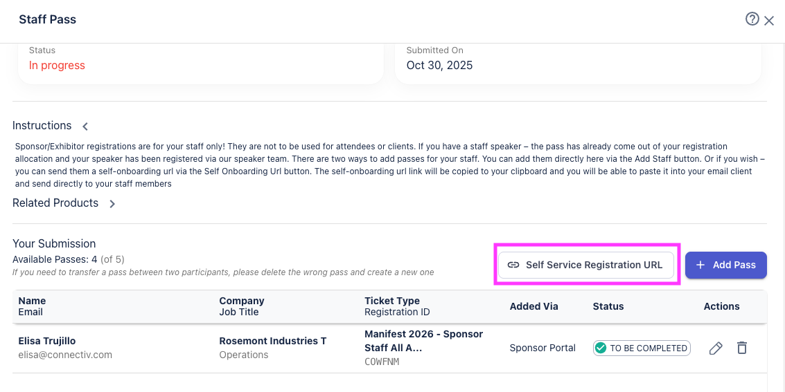Click the elisa@connectiv.com email address
Viewport: 785px width, 392px height.
tap(65, 355)
